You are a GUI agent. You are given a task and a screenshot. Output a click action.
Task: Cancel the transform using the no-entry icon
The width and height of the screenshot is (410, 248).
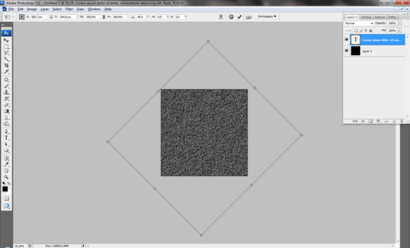(231, 16)
